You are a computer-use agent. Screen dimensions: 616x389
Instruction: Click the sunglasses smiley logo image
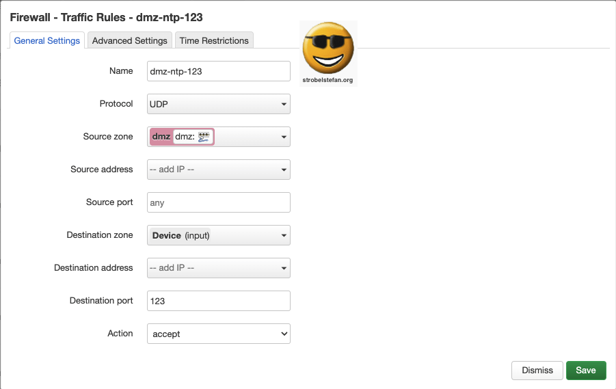pyautogui.click(x=328, y=49)
